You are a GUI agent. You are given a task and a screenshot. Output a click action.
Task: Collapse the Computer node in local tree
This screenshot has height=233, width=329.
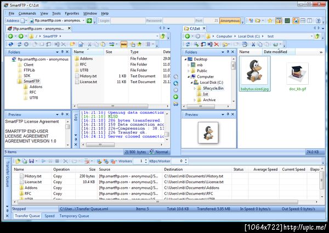[x=189, y=77]
